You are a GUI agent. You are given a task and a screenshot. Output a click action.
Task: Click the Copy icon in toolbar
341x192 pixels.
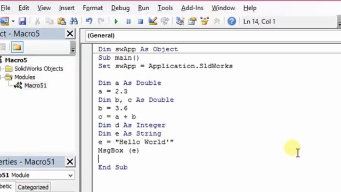tap(50, 21)
